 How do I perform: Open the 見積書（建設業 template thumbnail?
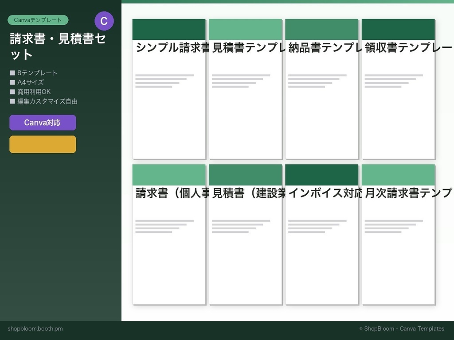click(x=245, y=235)
